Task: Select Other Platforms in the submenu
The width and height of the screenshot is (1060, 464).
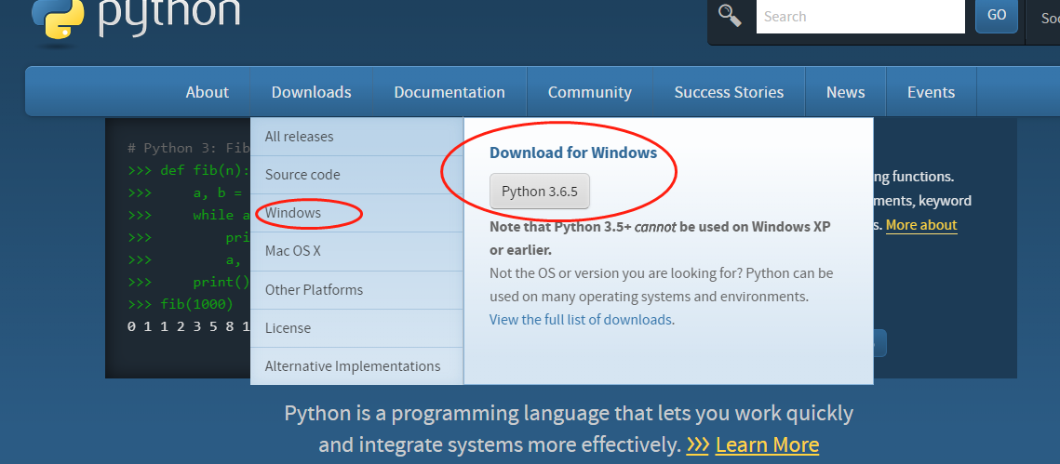Action: pos(314,290)
